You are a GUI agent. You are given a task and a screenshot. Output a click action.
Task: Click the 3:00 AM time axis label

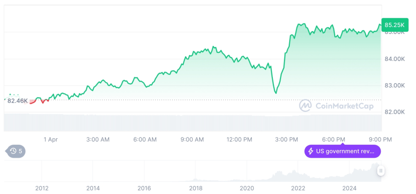pyautogui.click(x=98, y=139)
